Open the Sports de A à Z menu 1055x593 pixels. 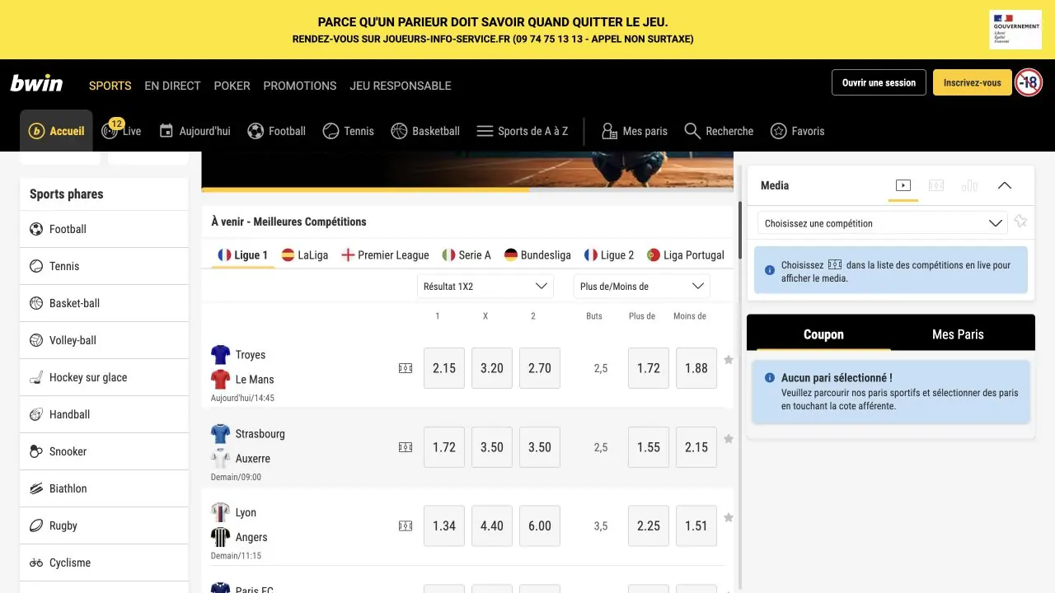click(x=523, y=131)
